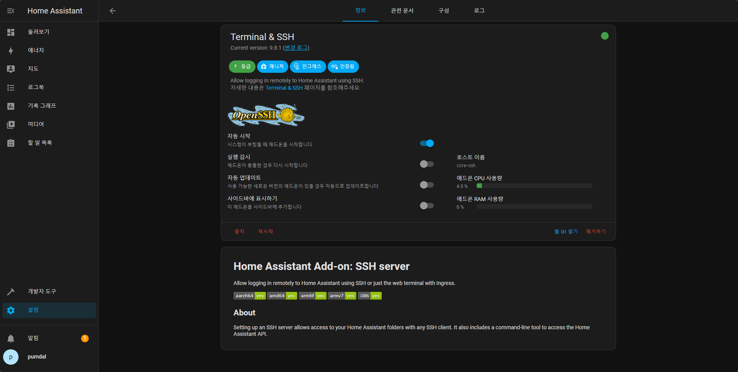Click the Terminal & SSH card title

click(x=262, y=37)
